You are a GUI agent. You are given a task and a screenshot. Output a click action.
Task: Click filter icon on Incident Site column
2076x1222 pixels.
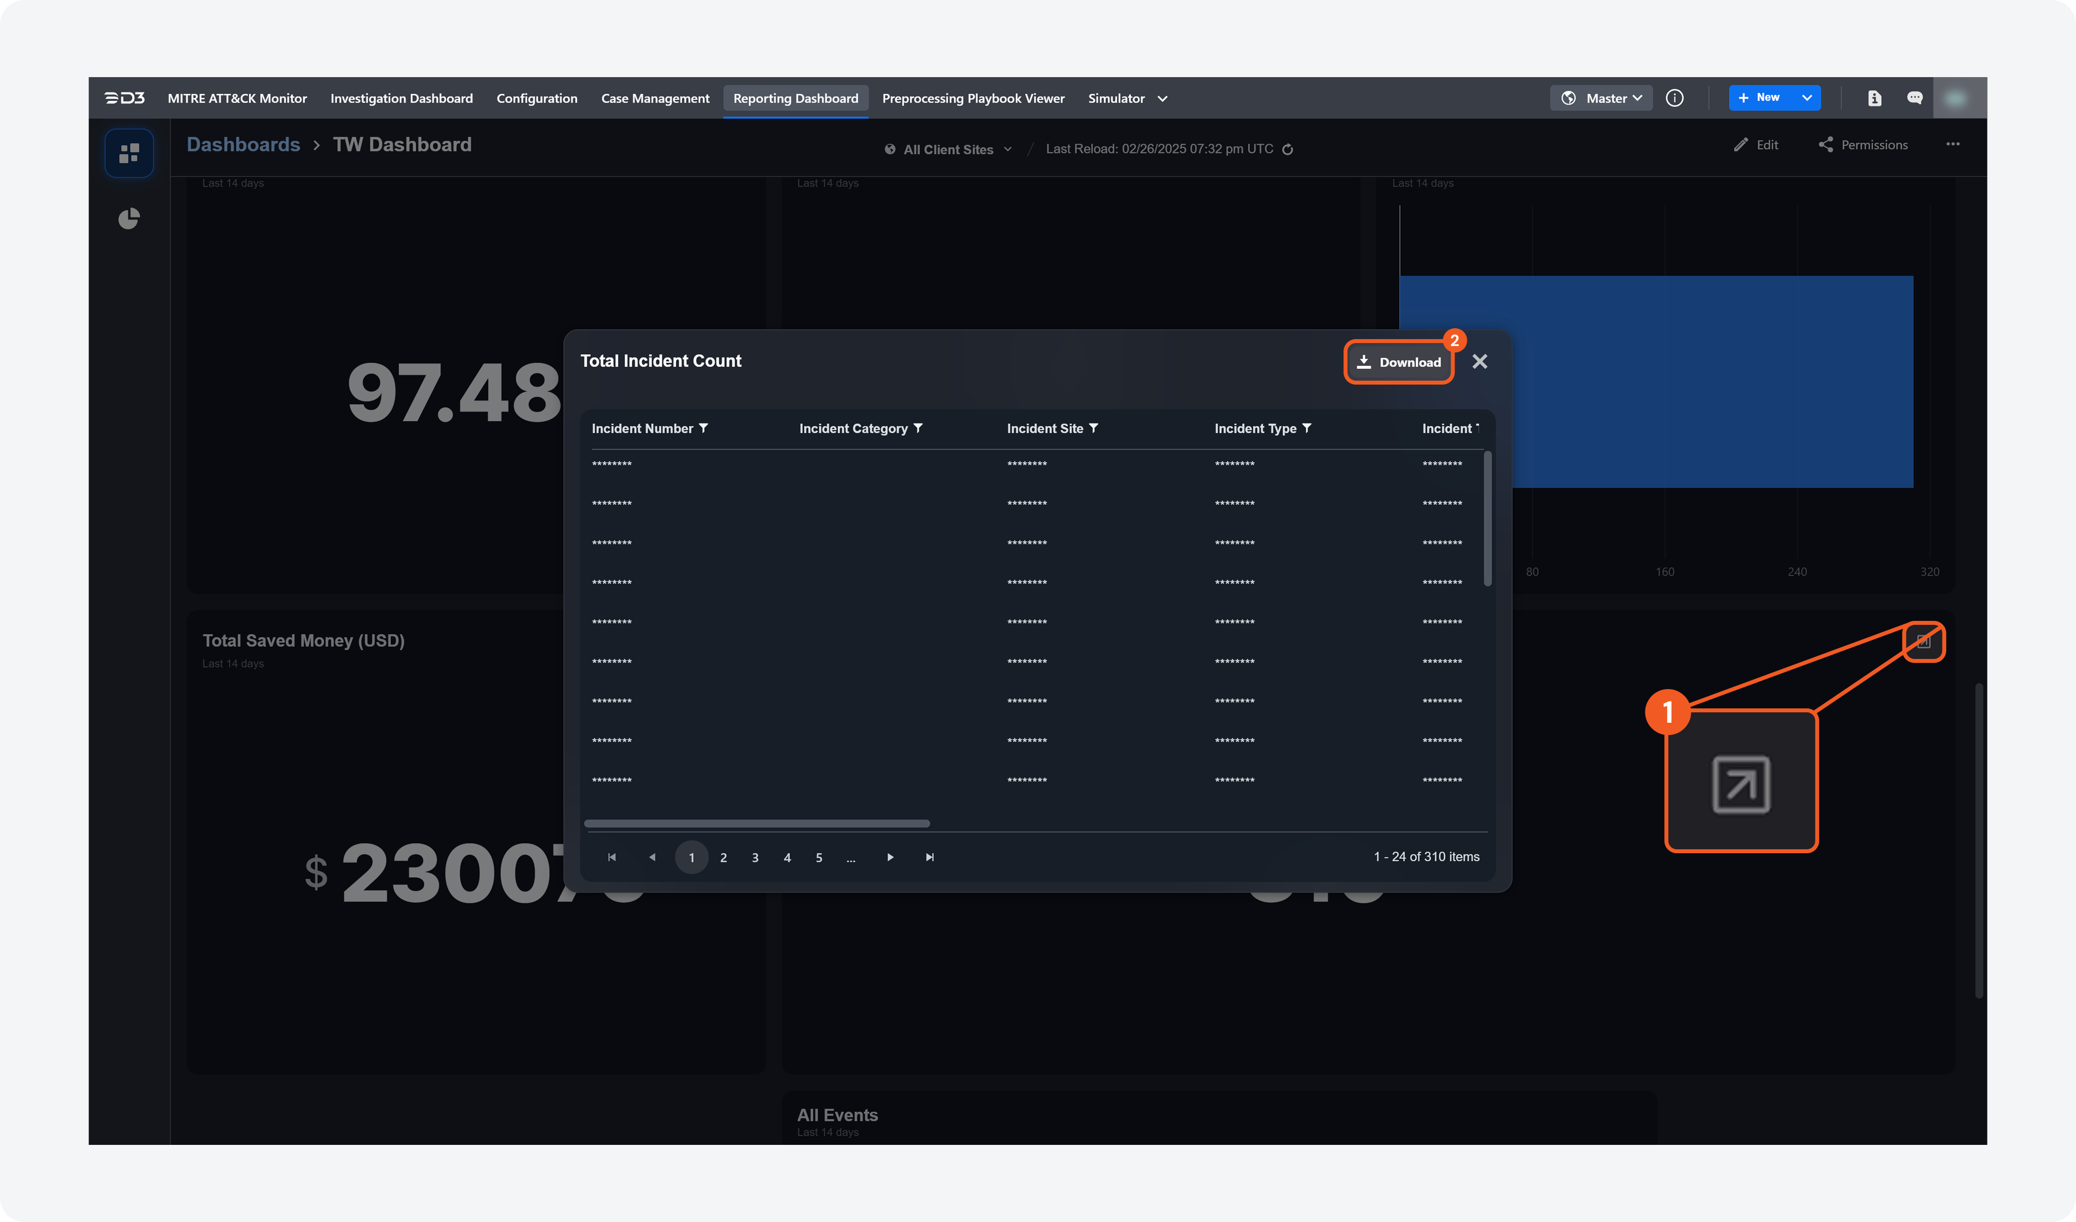1093,428
